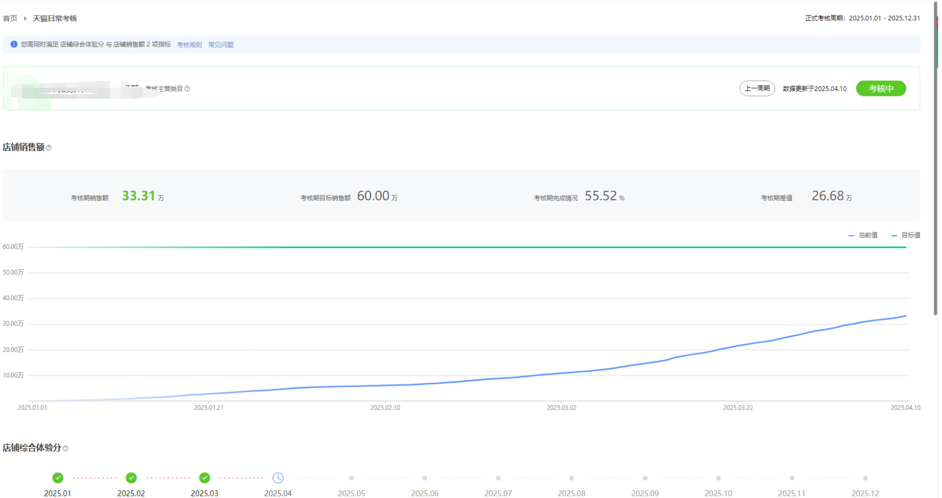Switch to 上一周期 period

pyautogui.click(x=757, y=88)
